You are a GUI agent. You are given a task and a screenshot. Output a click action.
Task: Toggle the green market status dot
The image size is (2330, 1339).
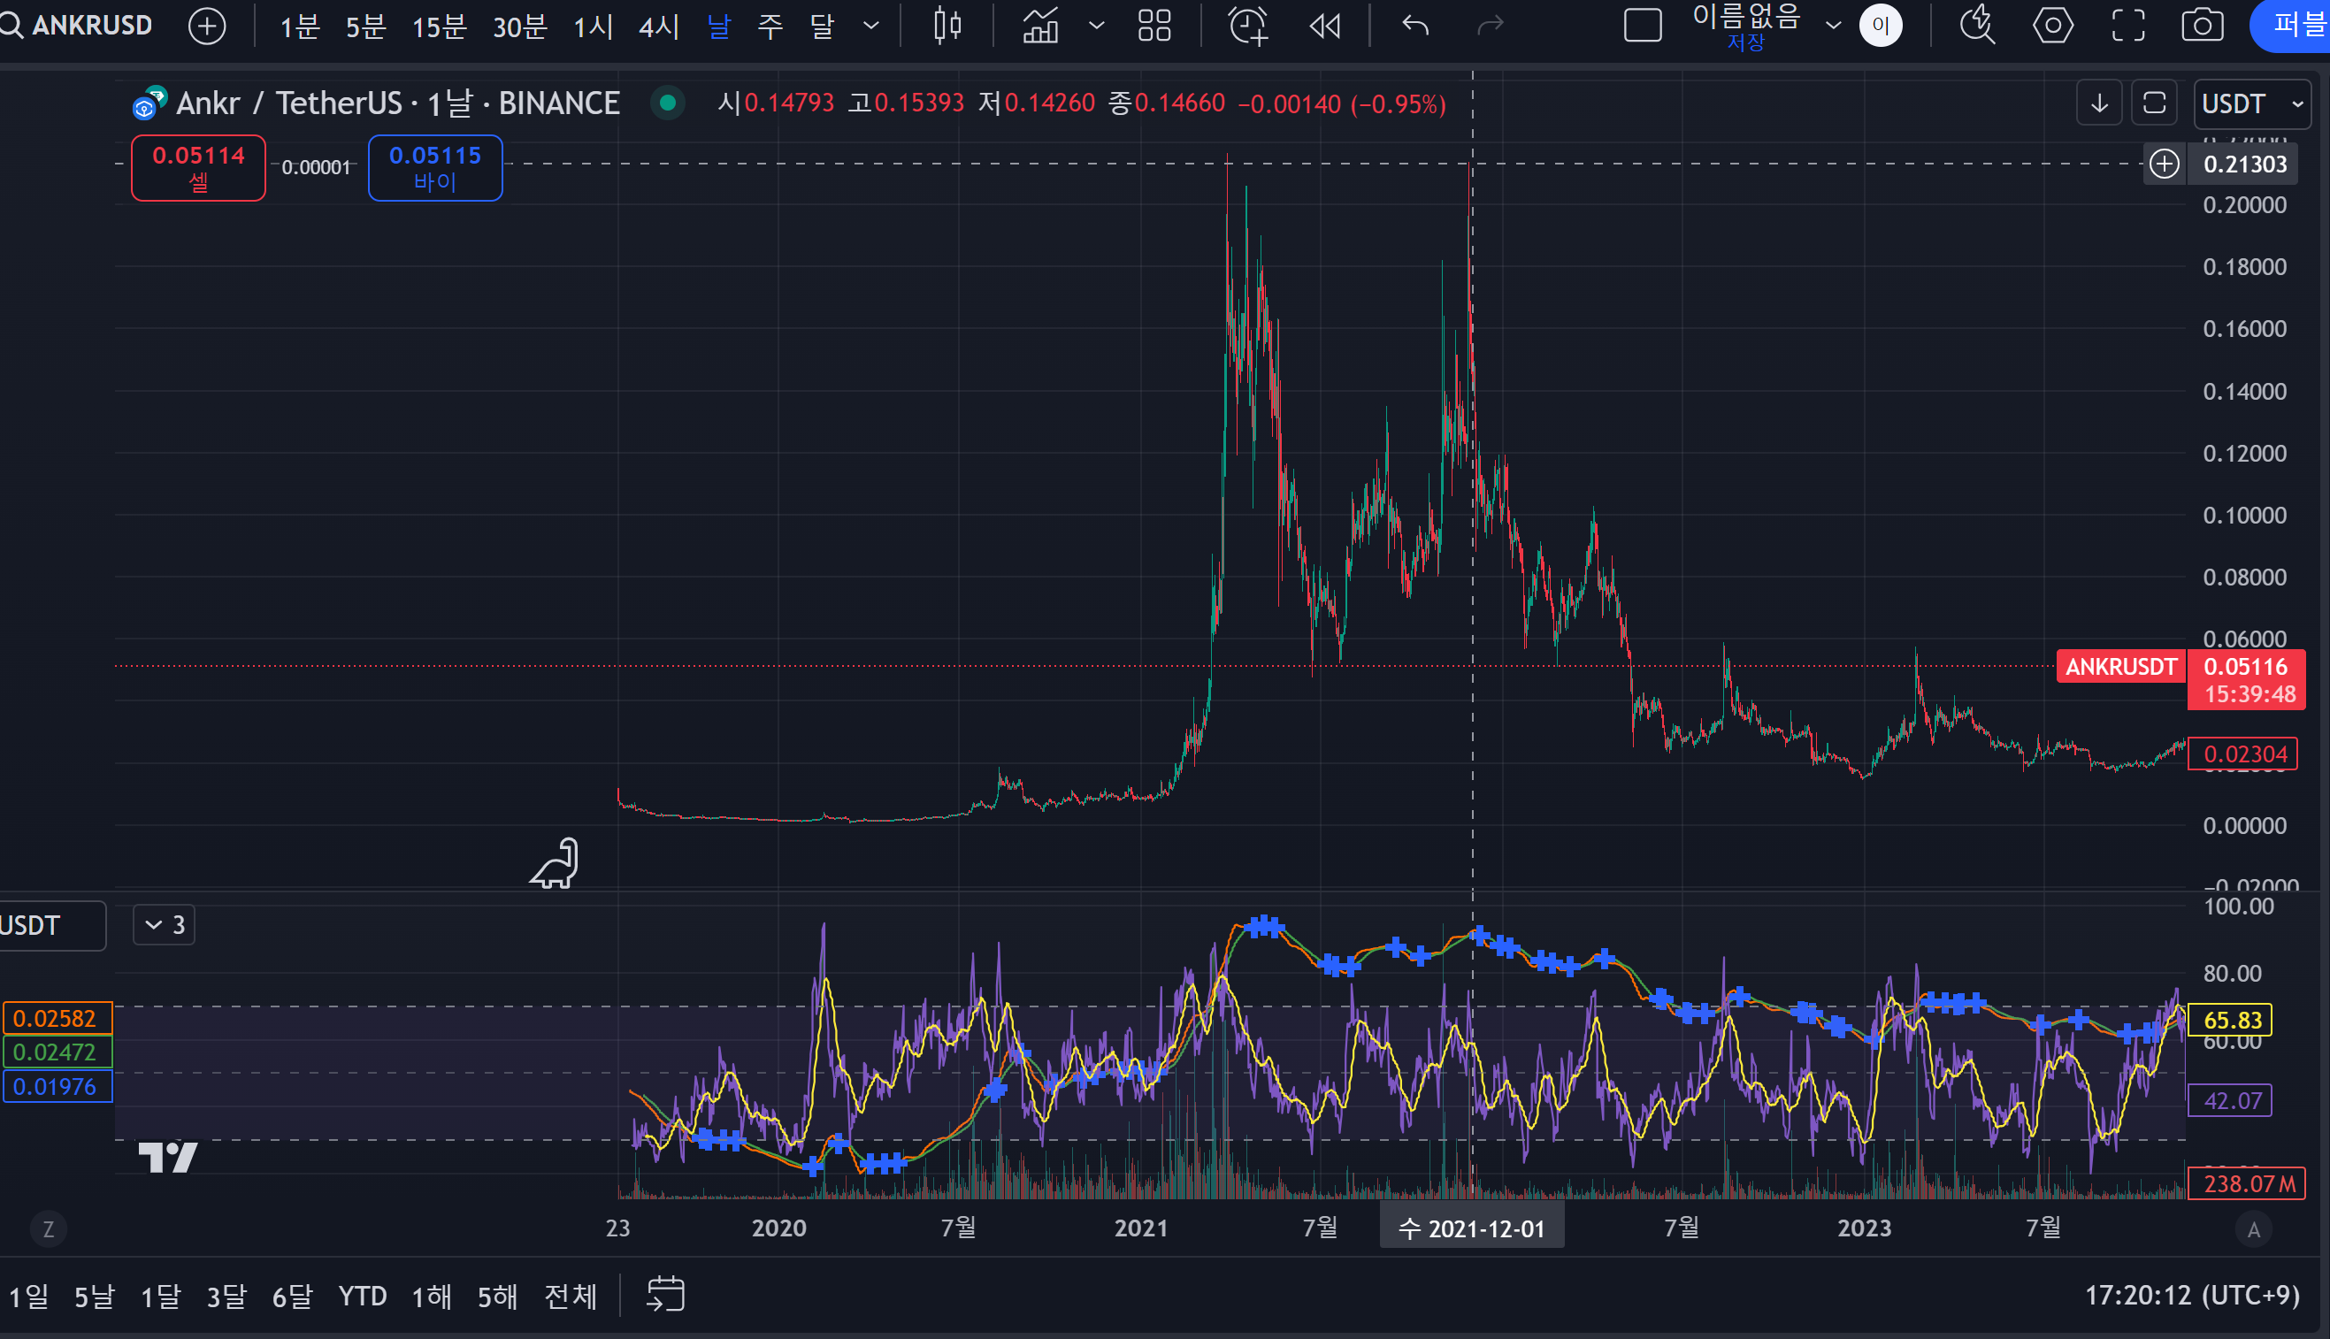(x=668, y=103)
